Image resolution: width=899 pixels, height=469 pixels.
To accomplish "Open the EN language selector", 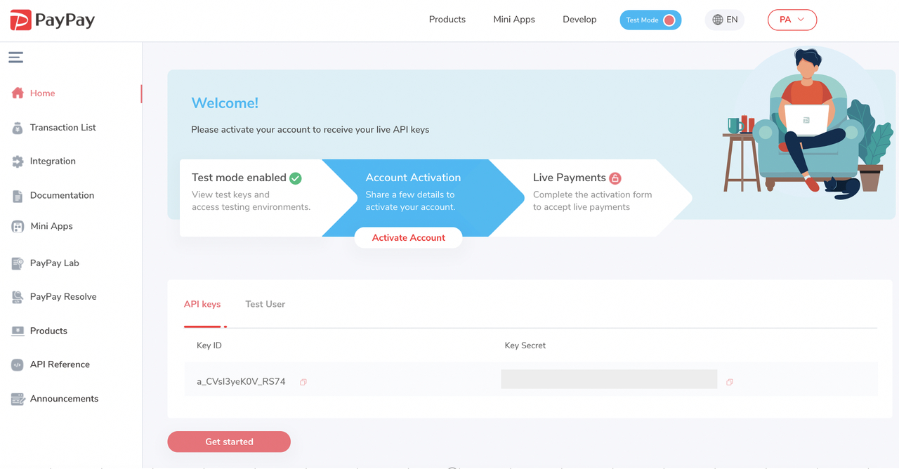I will [725, 20].
